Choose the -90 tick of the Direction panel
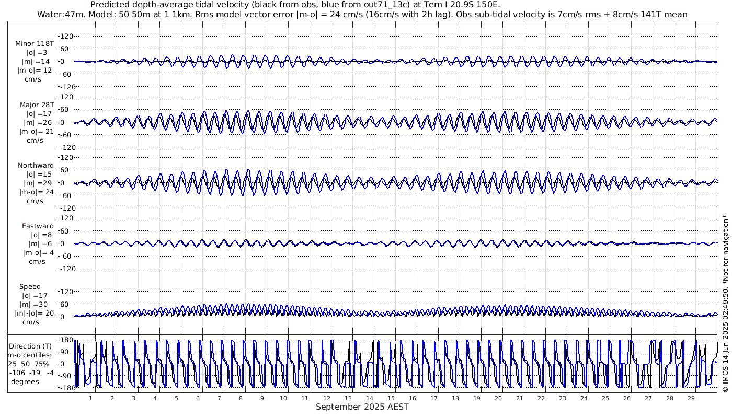 click(67, 376)
